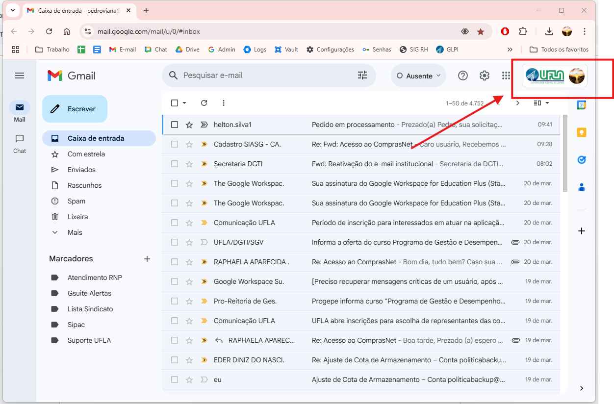Viewport: 614px width, 404px height.
Task: Open the select-all checkbox dropdown arrow
Action: [185, 103]
